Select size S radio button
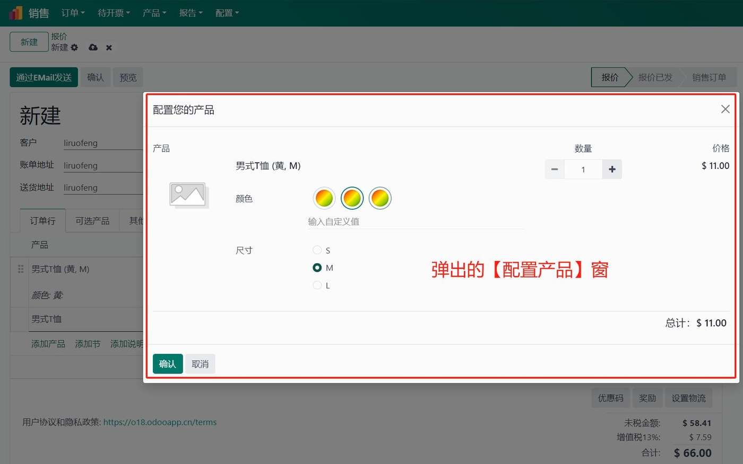743x464 pixels. pyautogui.click(x=317, y=250)
